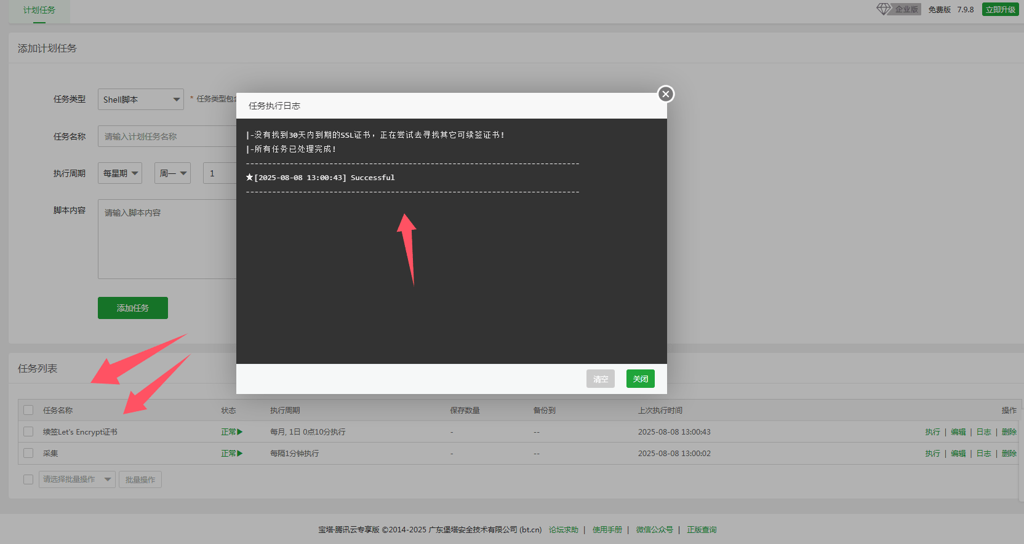Open the 论坛求助 footer link
Viewport: 1024px width, 544px height.
point(563,530)
